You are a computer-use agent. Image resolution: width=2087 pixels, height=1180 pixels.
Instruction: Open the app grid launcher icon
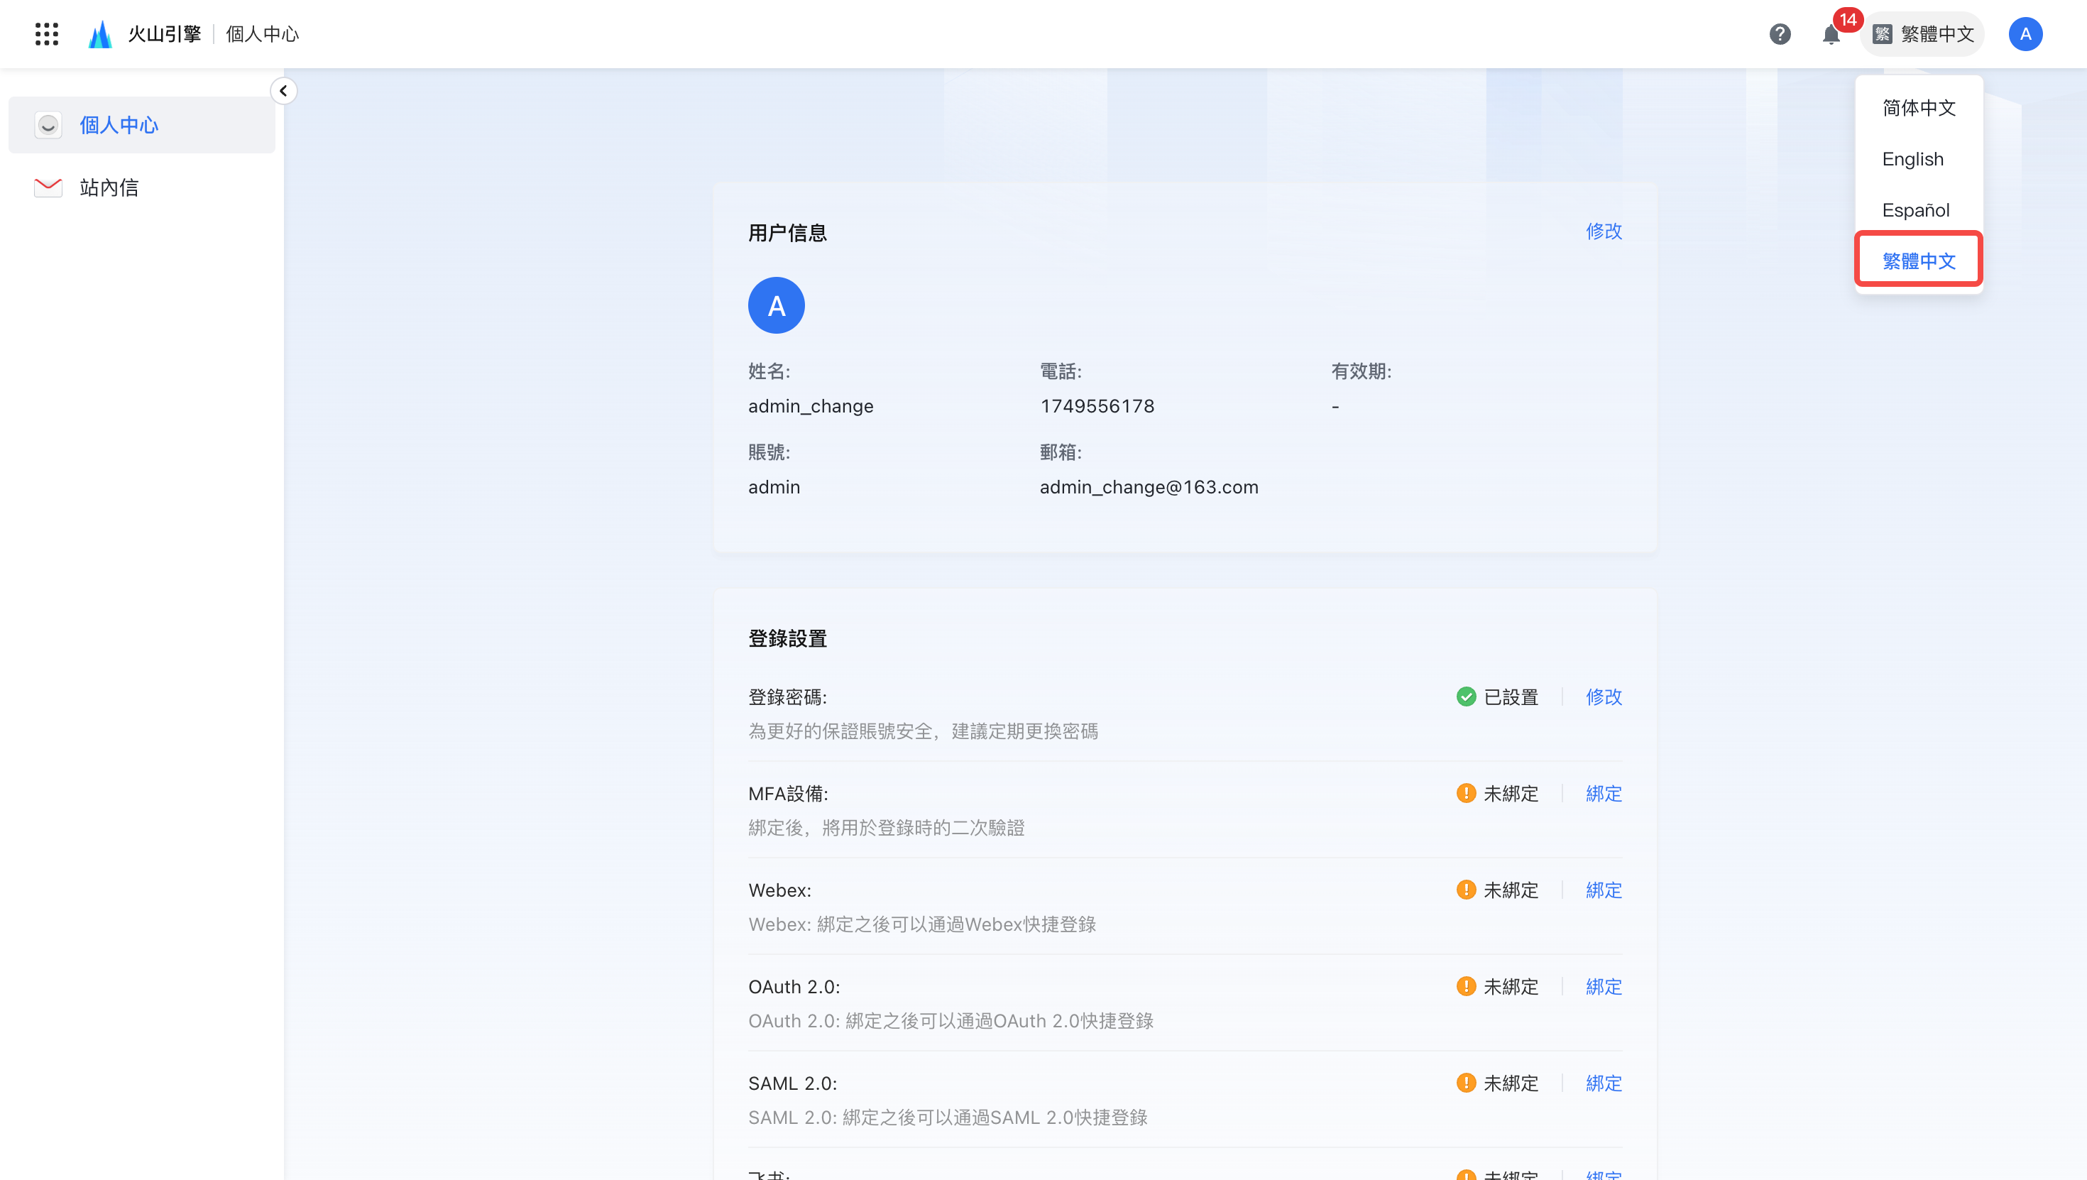47,34
